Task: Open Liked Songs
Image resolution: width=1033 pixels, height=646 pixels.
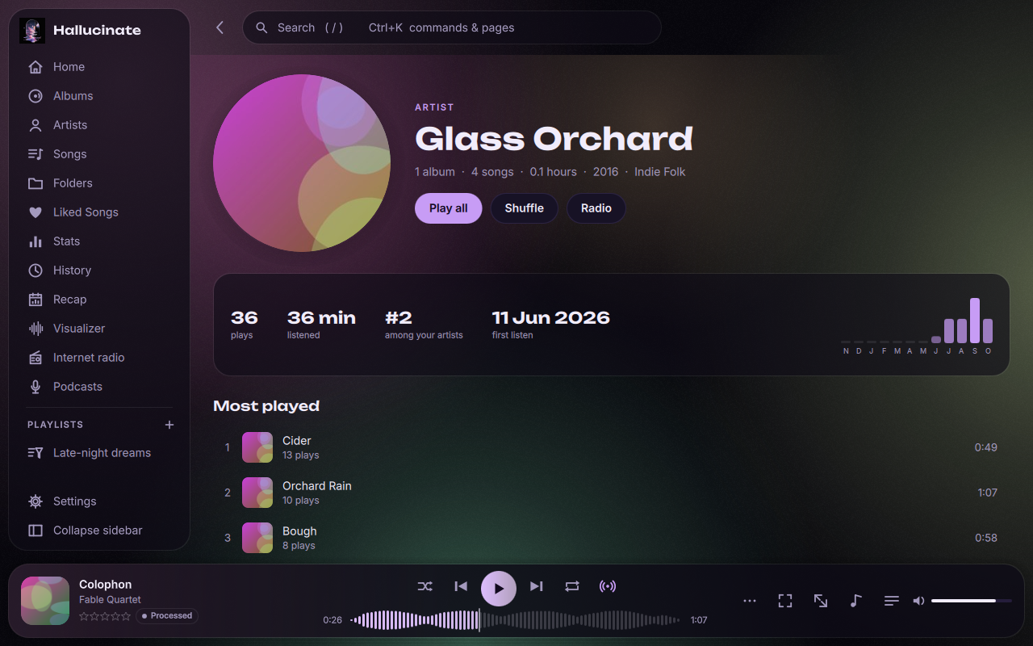Action: pos(99,212)
